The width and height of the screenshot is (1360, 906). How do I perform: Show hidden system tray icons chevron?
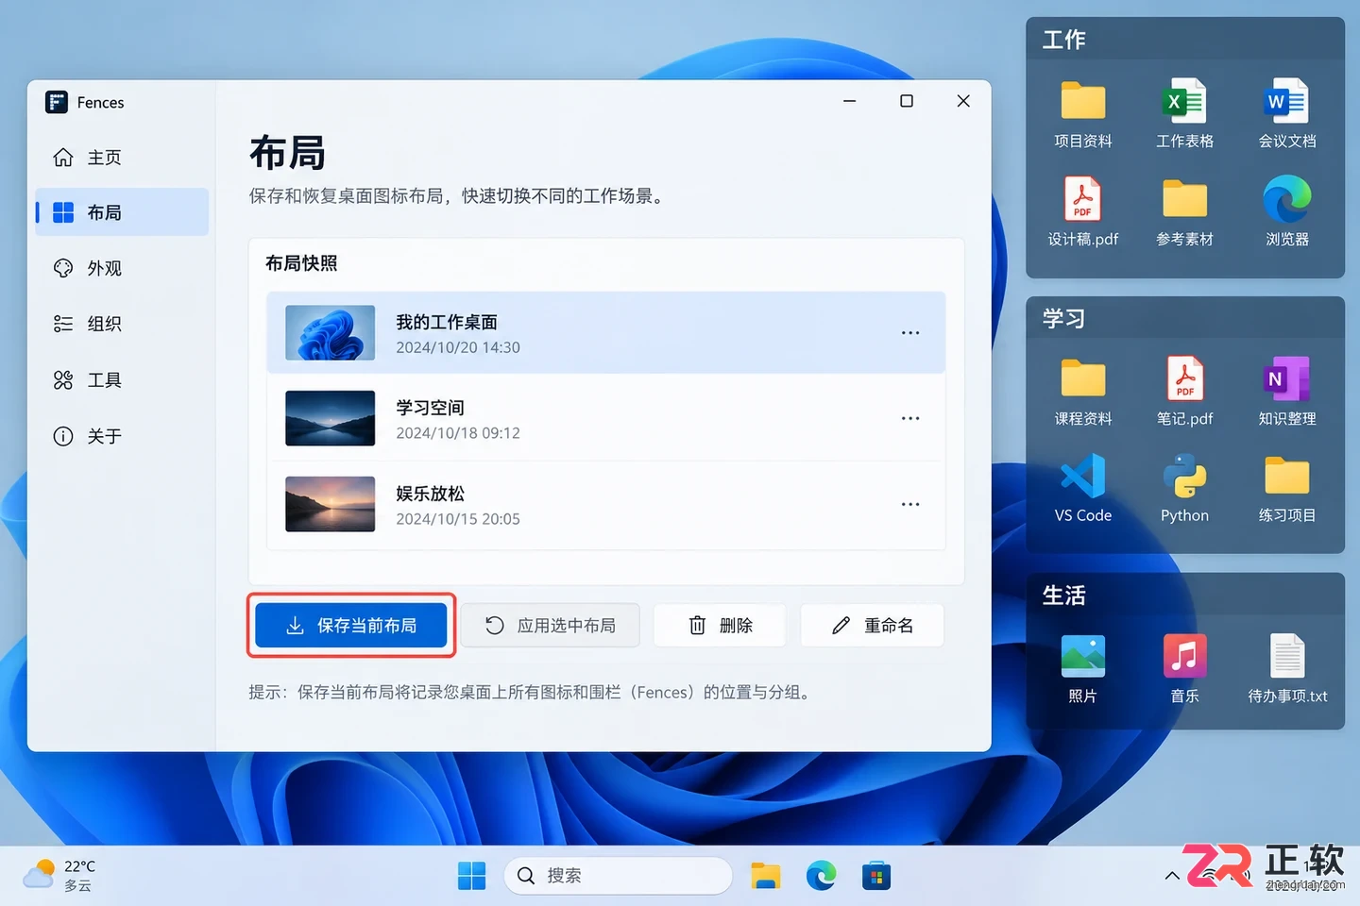click(1172, 876)
